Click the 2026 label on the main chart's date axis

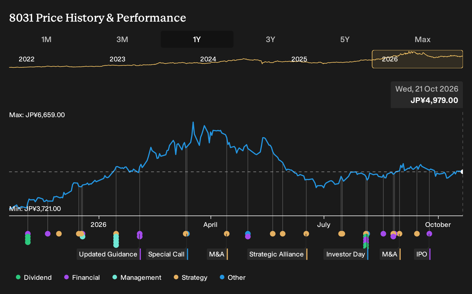coord(99,225)
